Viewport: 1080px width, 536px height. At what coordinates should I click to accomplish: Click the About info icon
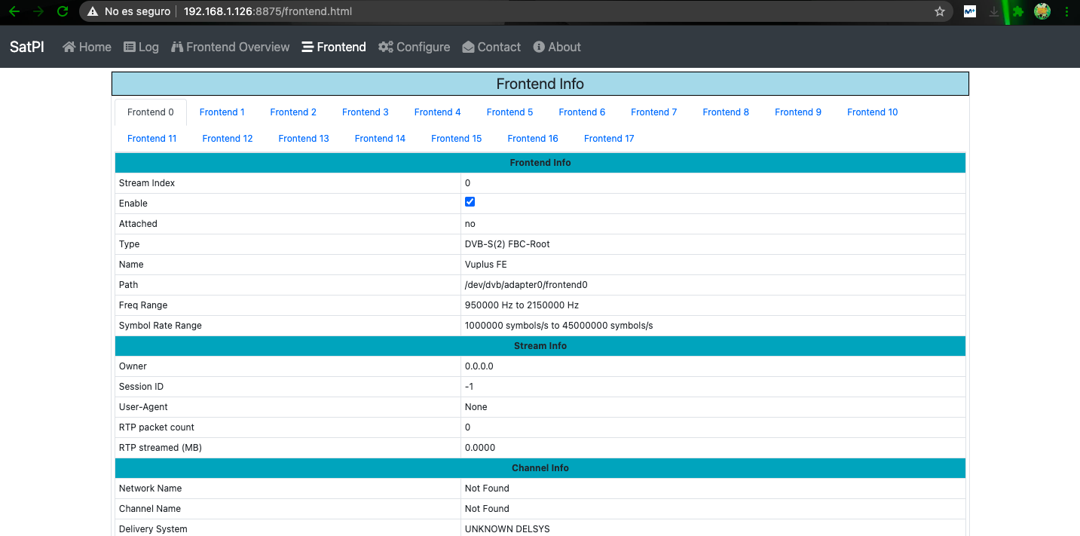(539, 47)
